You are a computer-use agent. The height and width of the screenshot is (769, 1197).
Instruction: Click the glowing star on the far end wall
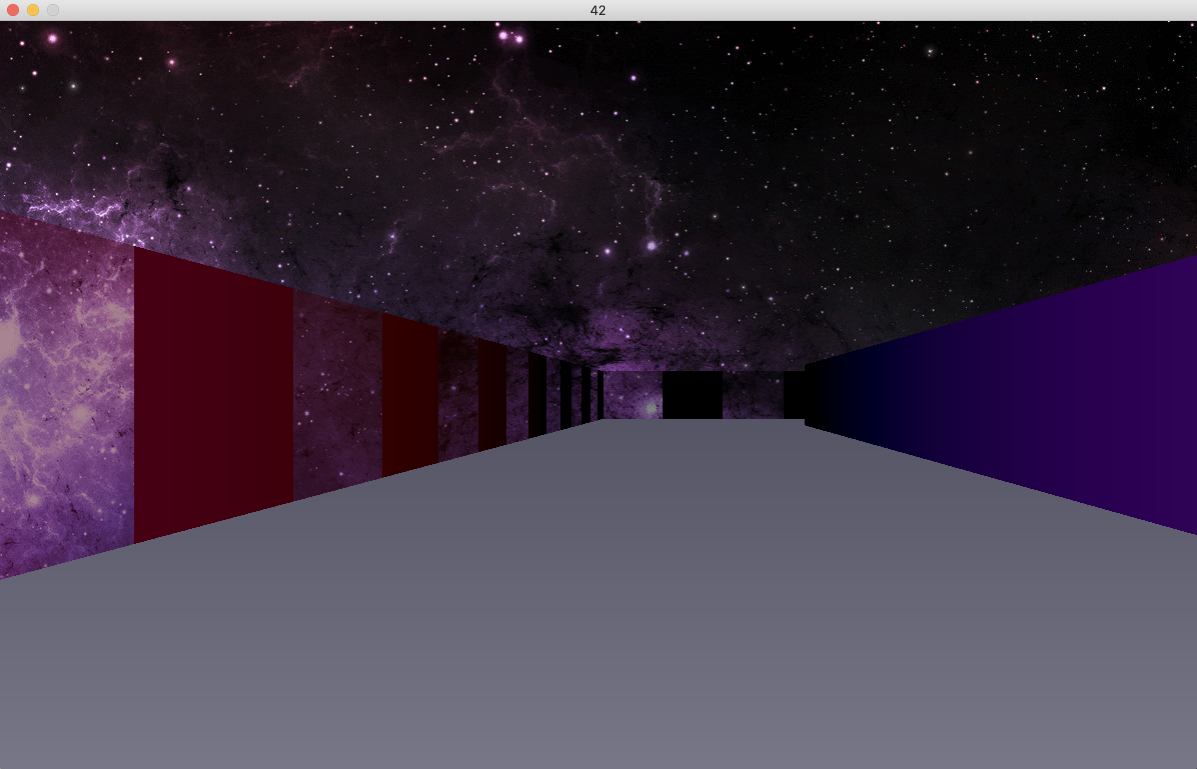click(650, 408)
